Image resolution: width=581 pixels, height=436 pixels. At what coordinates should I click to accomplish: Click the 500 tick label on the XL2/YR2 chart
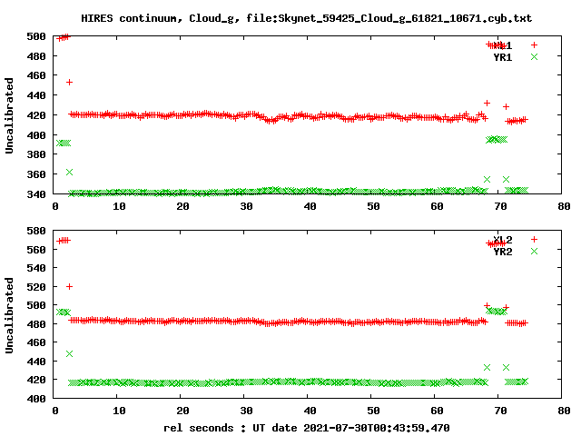click(36, 305)
